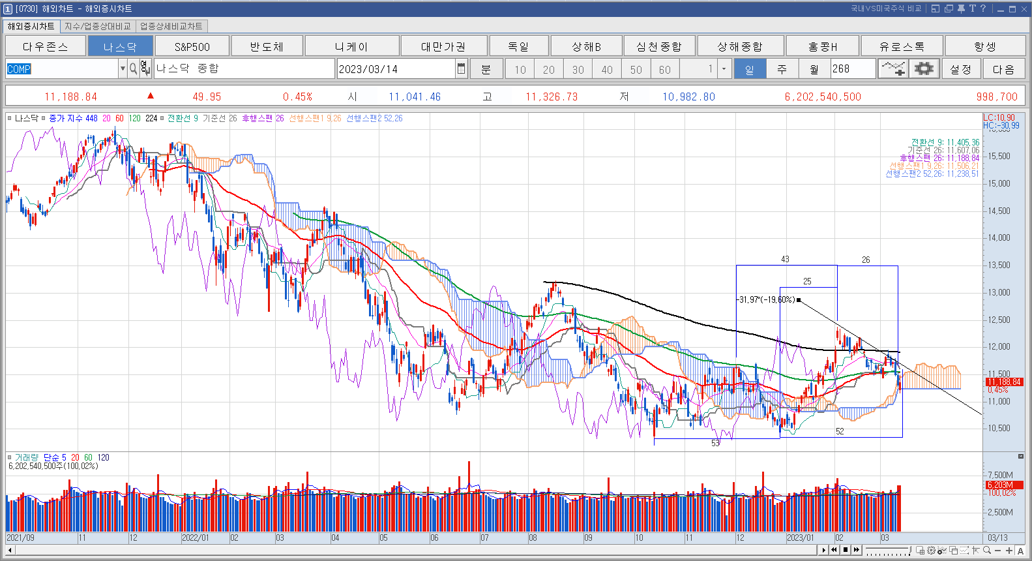The height and width of the screenshot is (561, 1032).
Task: Open 국내VS미국주식 비교 link in title bar
Action: [x=886, y=8]
